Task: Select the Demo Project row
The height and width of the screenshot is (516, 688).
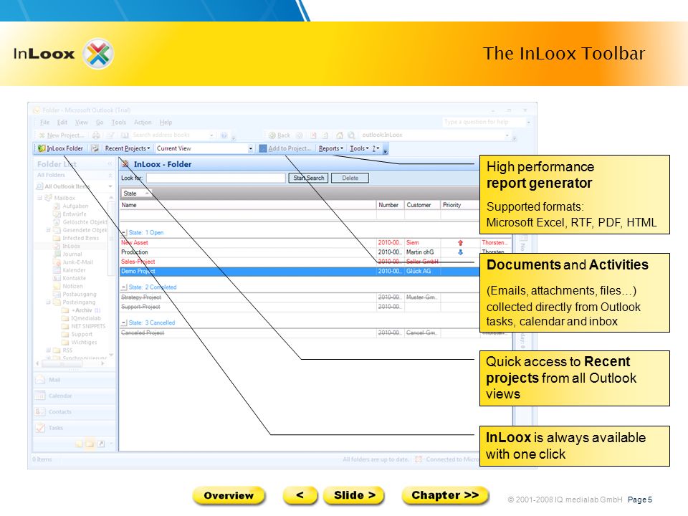Action: (300, 271)
